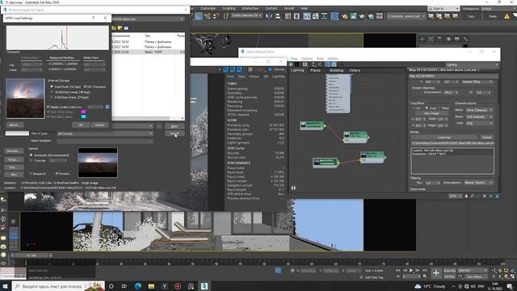Open the Workspaces Default dropdown
This screenshot has width=517, height=291.
pos(498,9)
